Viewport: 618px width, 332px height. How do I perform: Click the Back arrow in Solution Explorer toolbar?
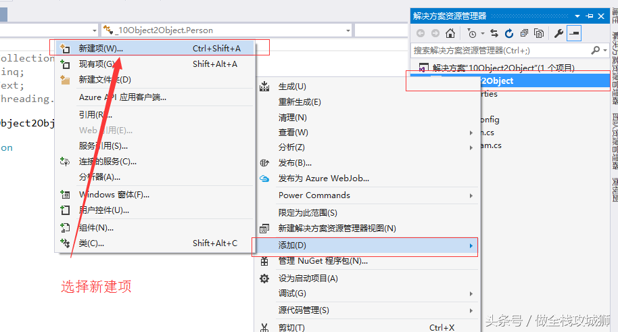click(421, 34)
